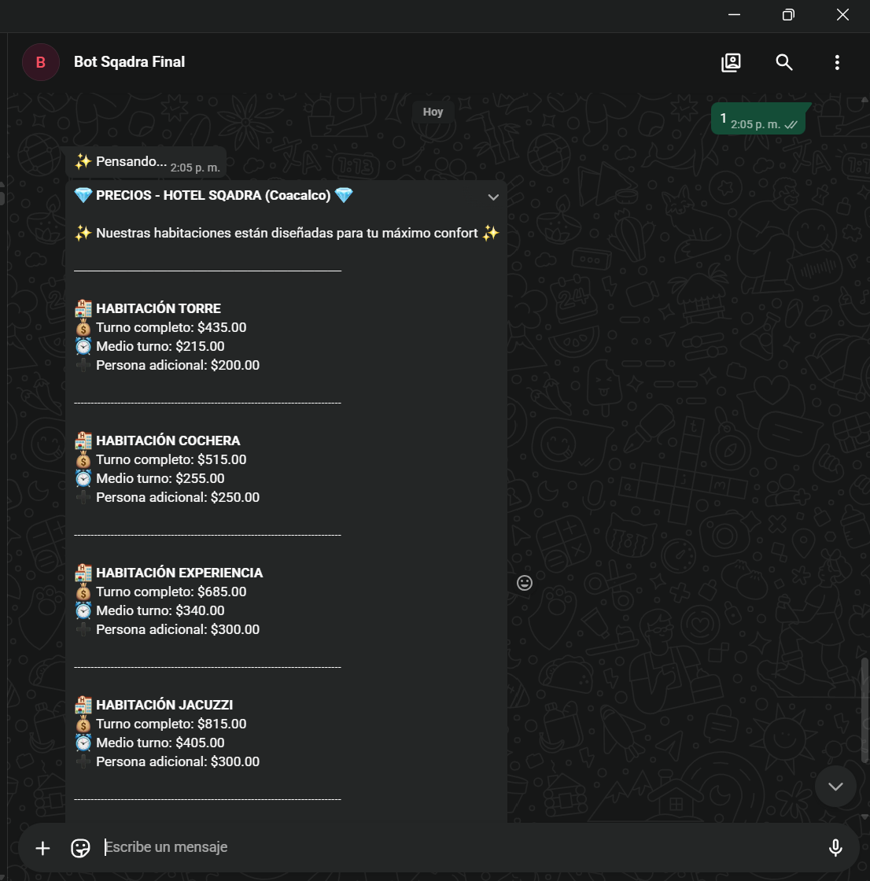Click 'HABITACIÓN TORRE' heading
The height and width of the screenshot is (881, 870).
pyautogui.click(x=158, y=308)
